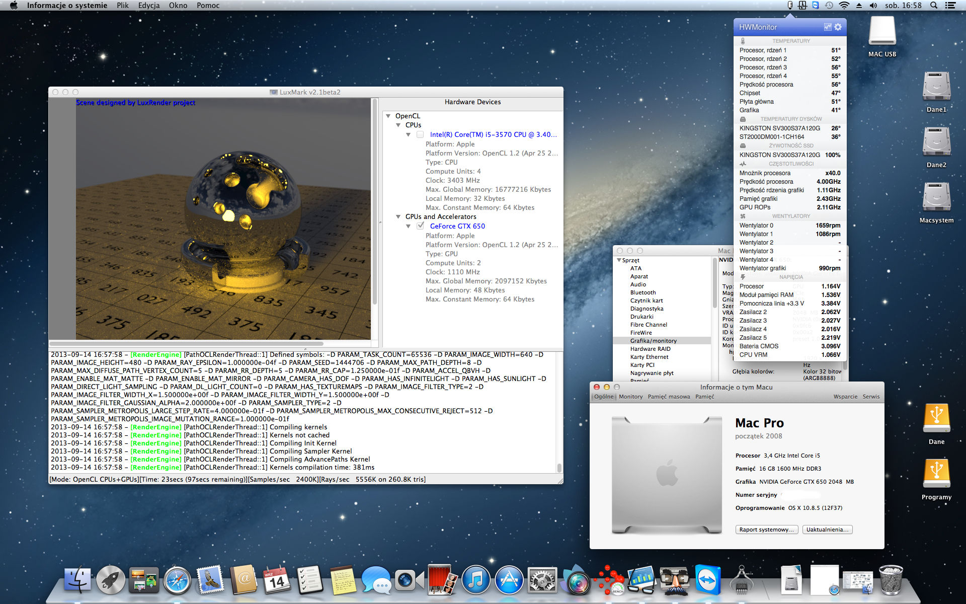966x604 pixels.
Task: Click the LuxMark rendered scene image
Action: pyautogui.click(x=223, y=219)
